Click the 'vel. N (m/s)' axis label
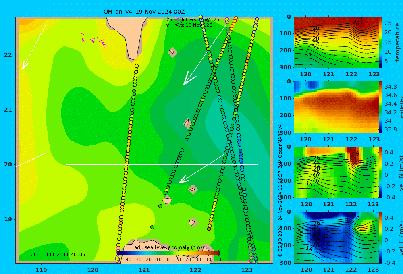The width and height of the screenshot is (403, 274). coord(401,174)
